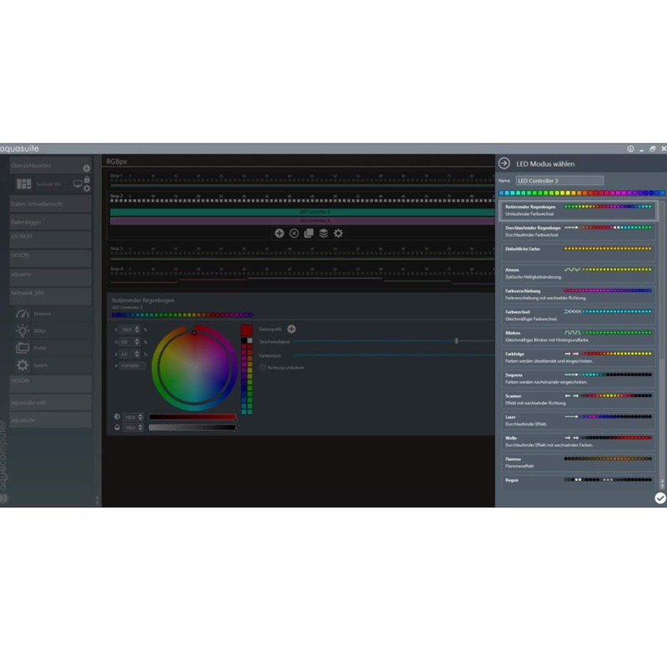Toggle the monitor display icon next to farbwerk 360
Image resolution: width=667 pixels, height=667 pixels.
tap(78, 183)
